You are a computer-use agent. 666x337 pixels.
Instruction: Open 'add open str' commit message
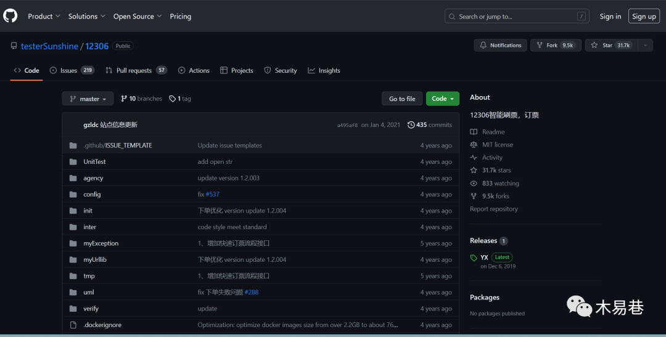coord(215,161)
